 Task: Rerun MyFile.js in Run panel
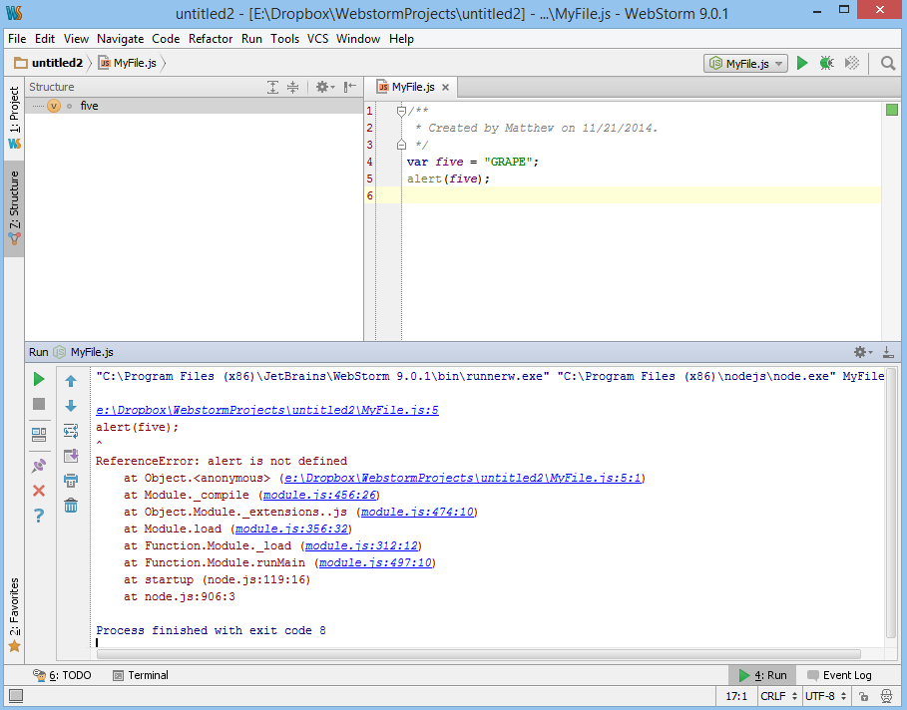39,379
